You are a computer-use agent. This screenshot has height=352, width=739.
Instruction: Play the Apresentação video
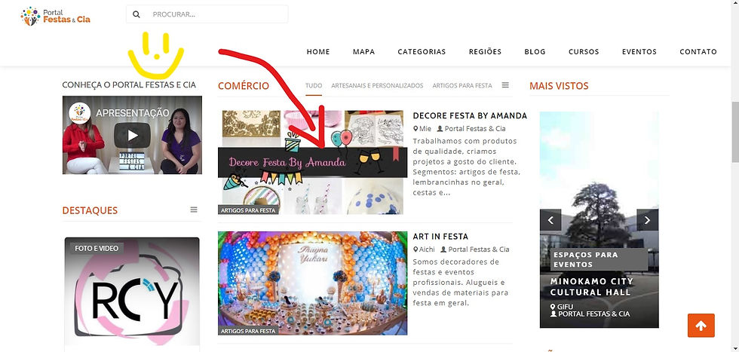click(x=133, y=135)
